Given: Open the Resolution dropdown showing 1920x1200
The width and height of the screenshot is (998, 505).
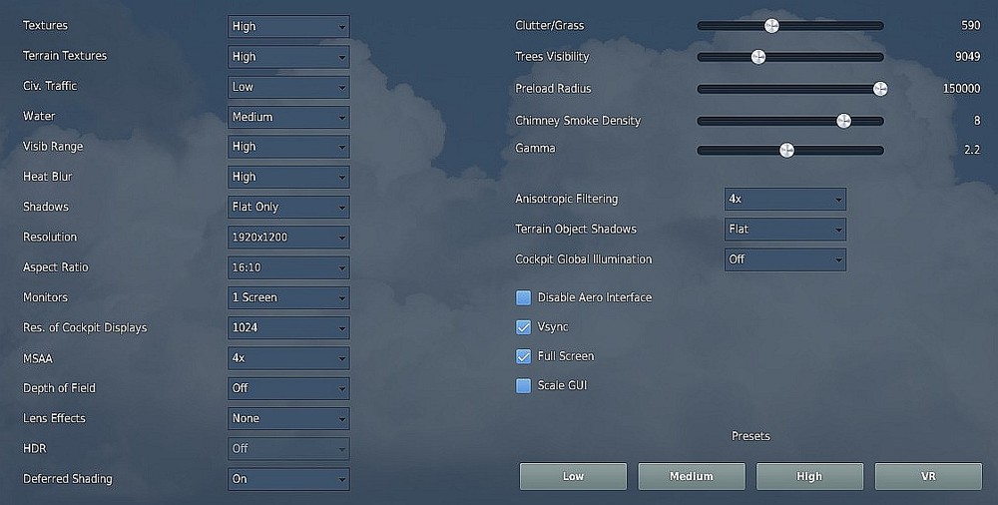Looking at the screenshot, I should pyautogui.click(x=288, y=237).
